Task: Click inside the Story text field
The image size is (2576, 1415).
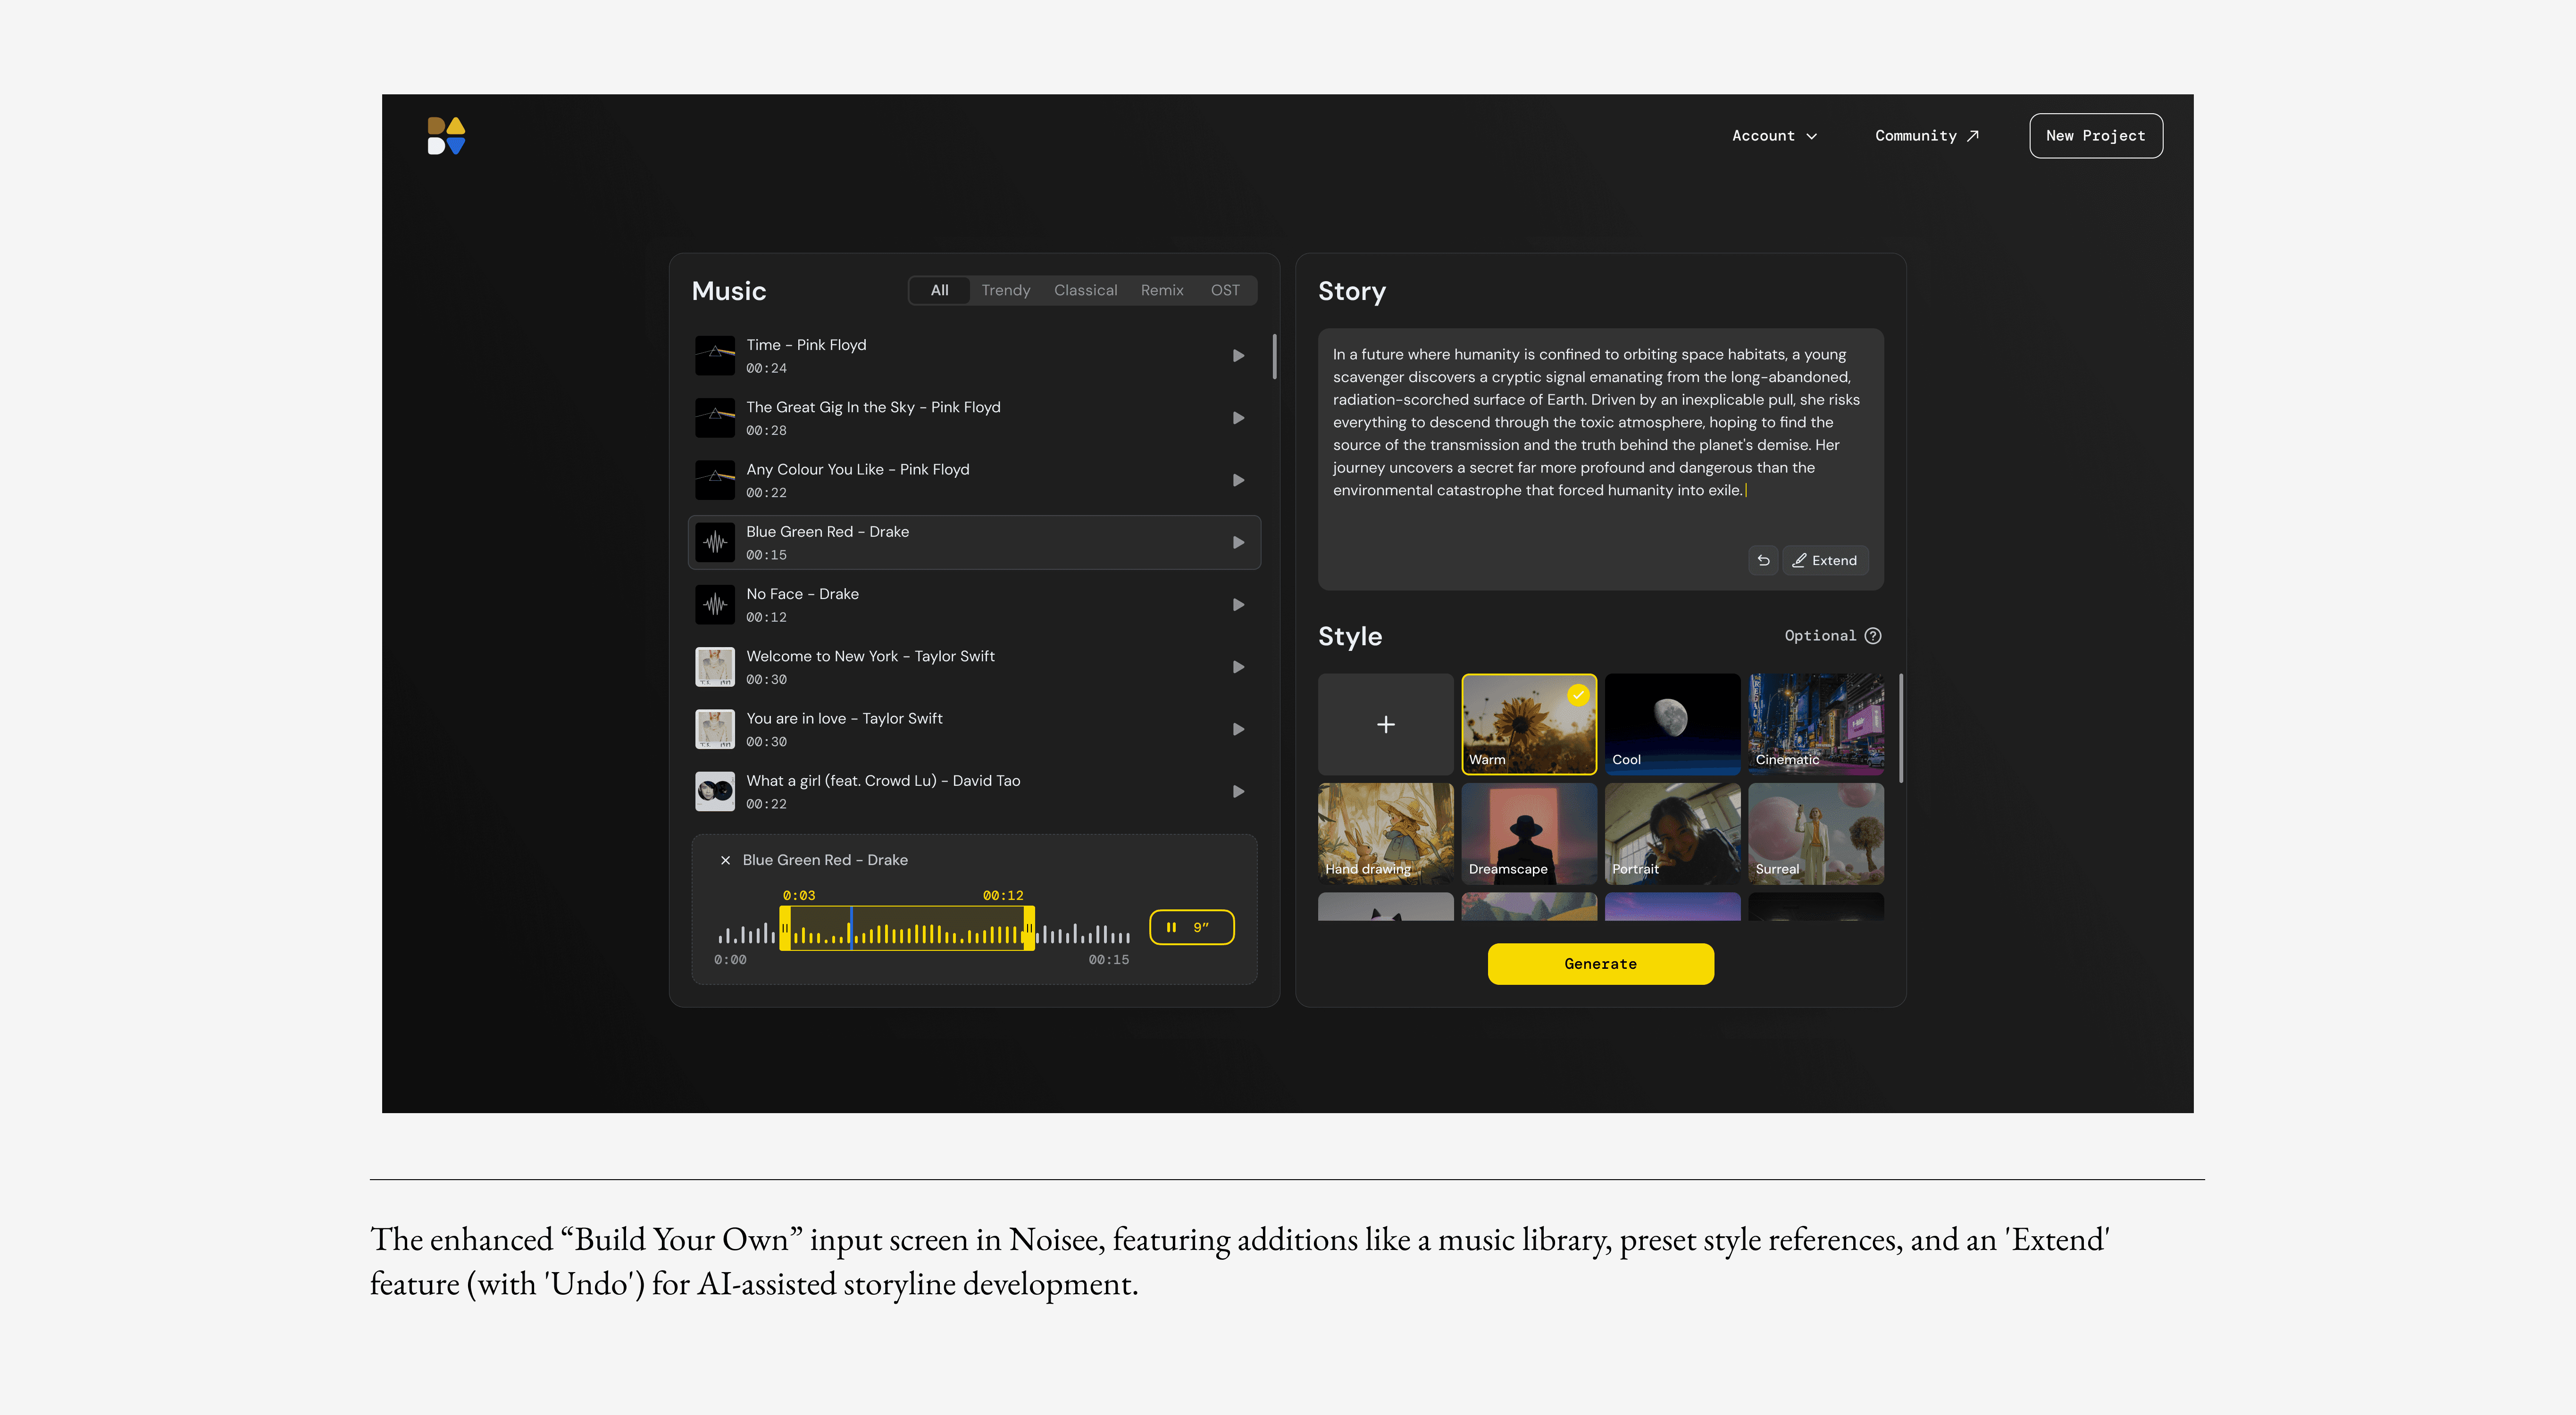Action: click(1600, 459)
